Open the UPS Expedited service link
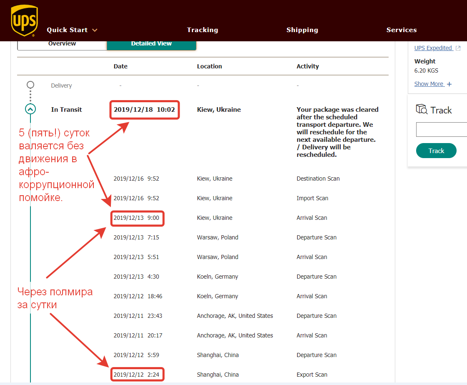This screenshot has height=385, width=467. point(433,48)
